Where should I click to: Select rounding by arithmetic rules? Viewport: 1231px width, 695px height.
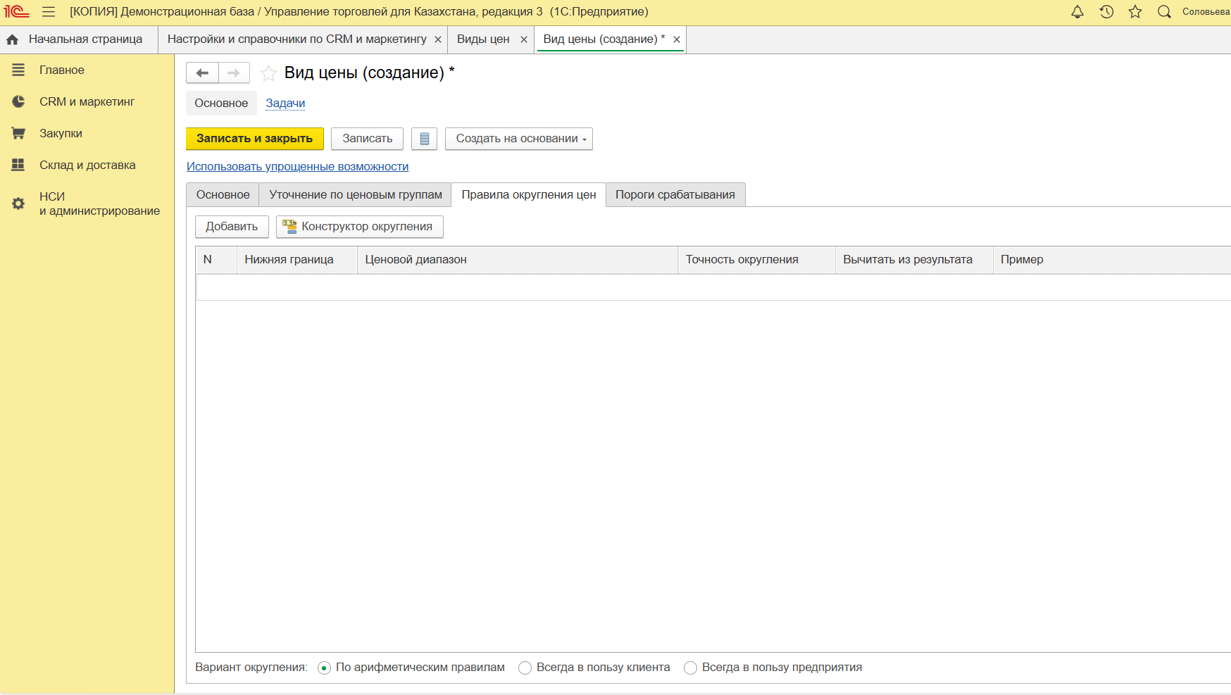click(324, 668)
